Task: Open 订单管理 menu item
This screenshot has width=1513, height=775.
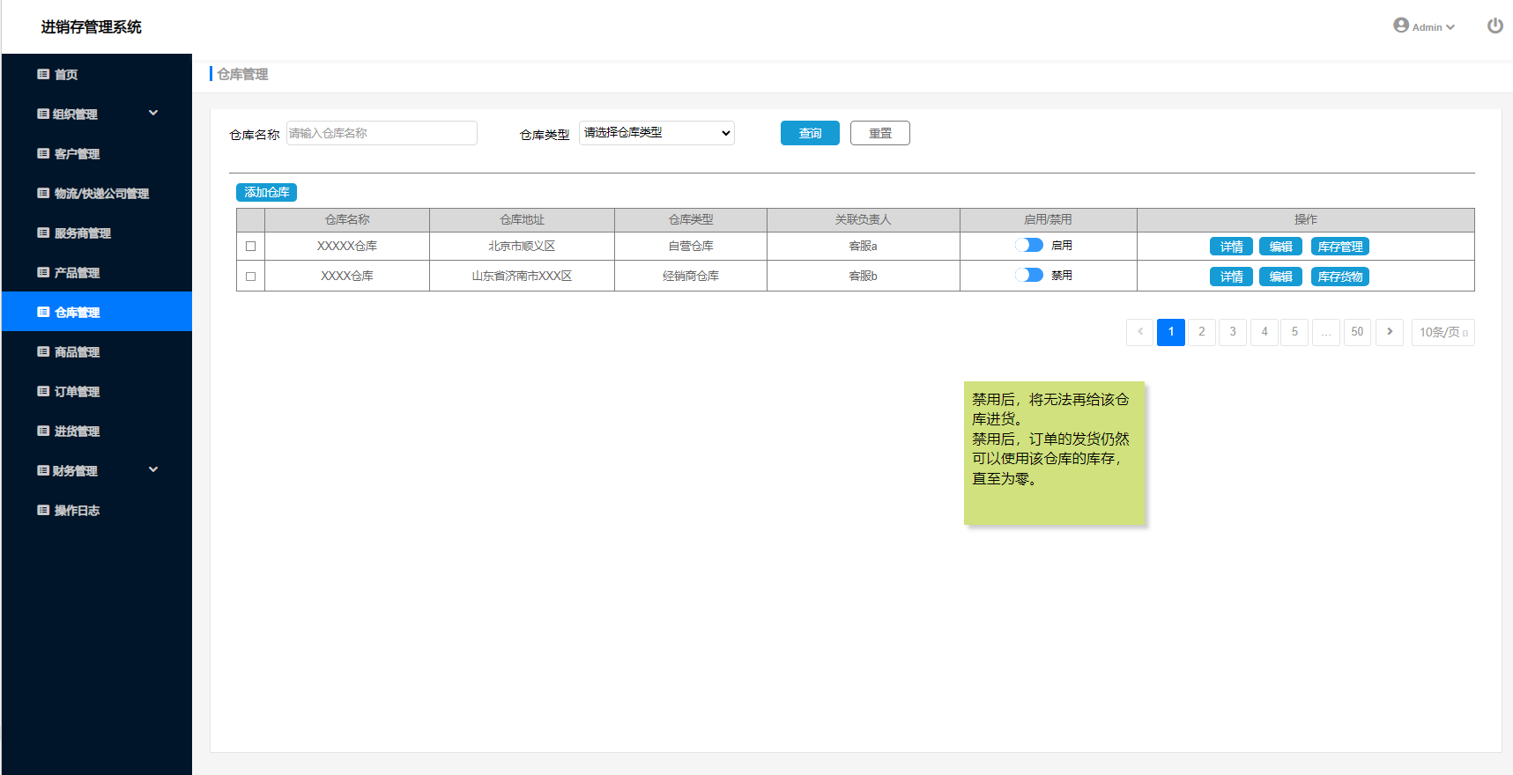Action: pos(97,391)
